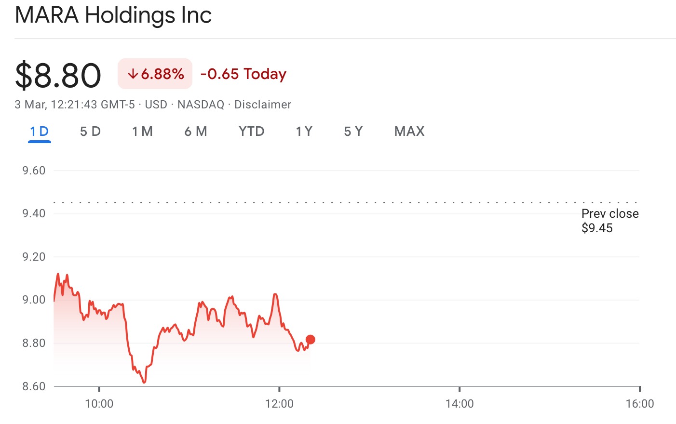The height and width of the screenshot is (424, 676).
Task: Open the Disclaimer link
Action: coord(263,105)
